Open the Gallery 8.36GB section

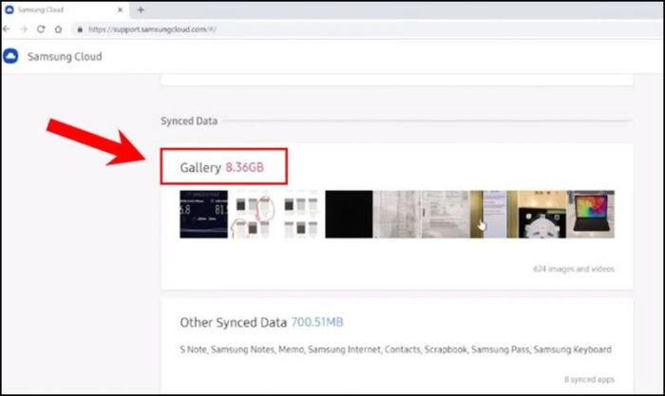223,166
